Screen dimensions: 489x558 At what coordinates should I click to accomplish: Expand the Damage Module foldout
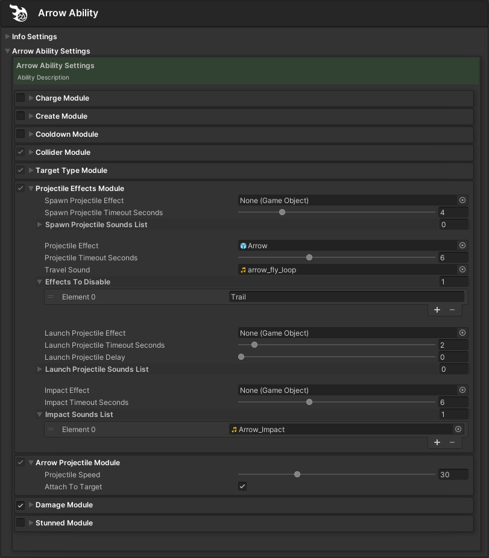[x=31, y=505]
